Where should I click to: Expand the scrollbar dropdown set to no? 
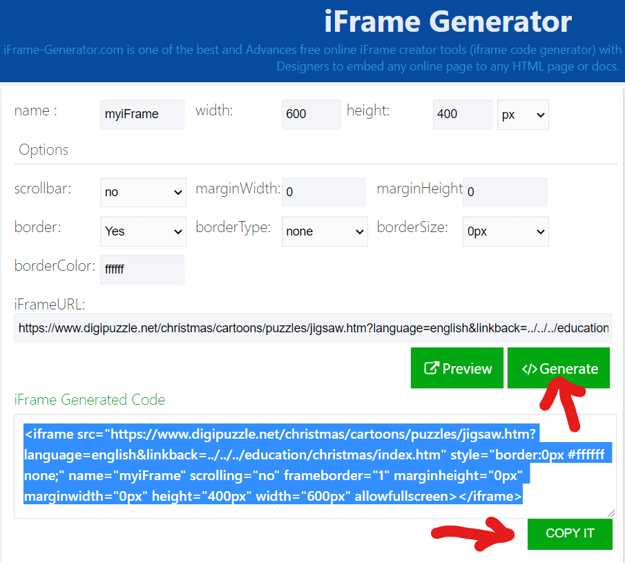[x=143, y=192]
